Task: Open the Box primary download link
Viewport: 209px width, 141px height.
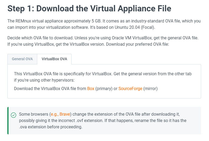Action: pos(91,88)
